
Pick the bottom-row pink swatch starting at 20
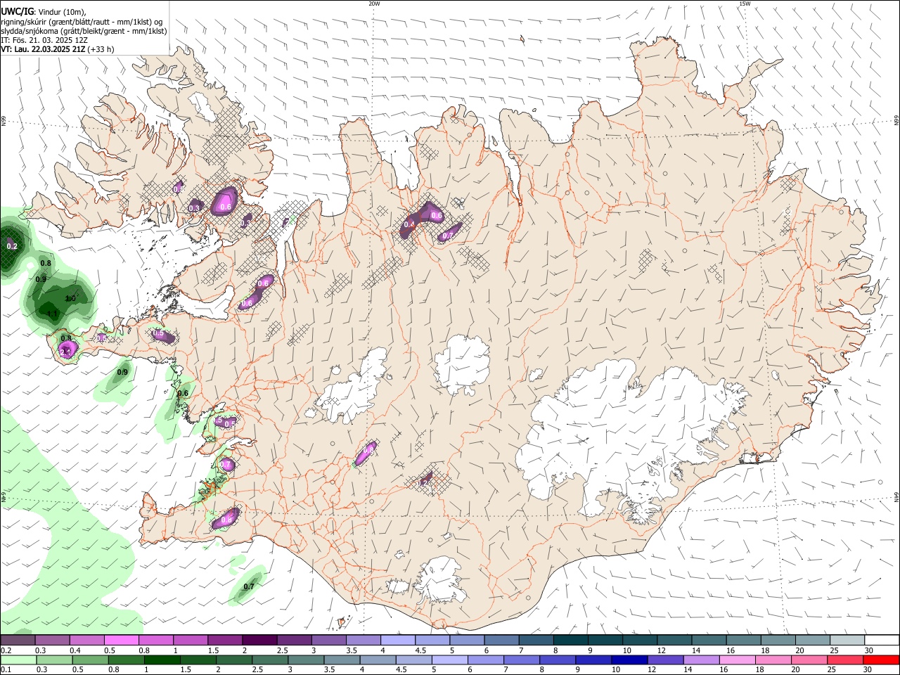[x=810, y=660]
